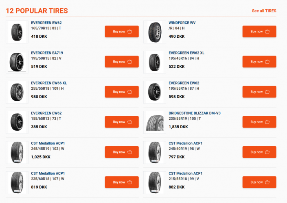
Task: Open the Bridgestone Blizzak DM-V3 title link
Action: point(195,113)
